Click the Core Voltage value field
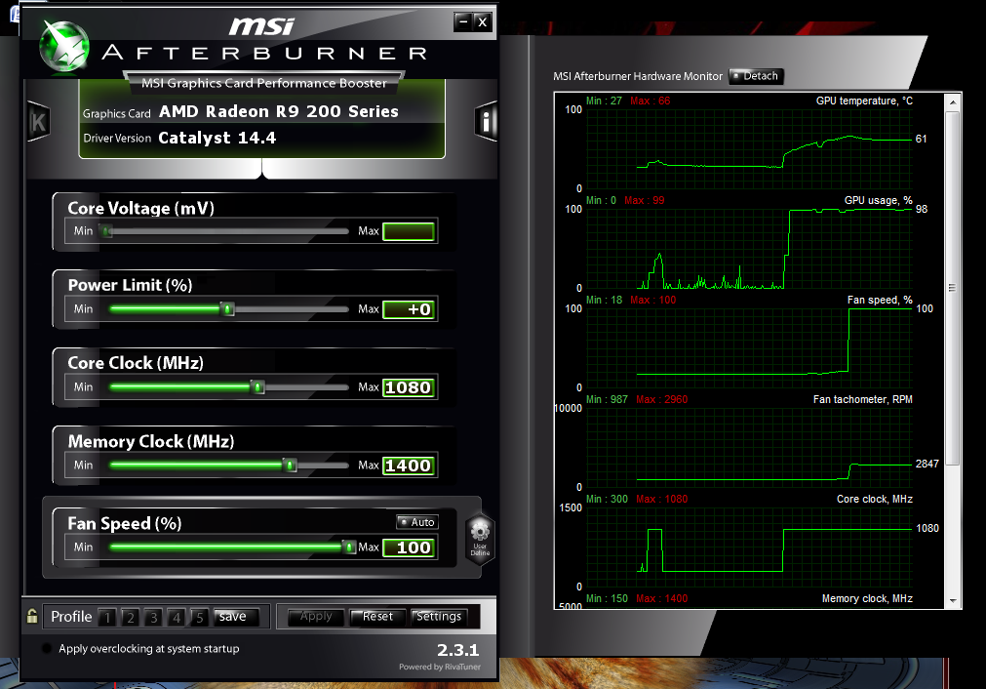The height and width of the screenshot is (689, 986). coord(409,231)
